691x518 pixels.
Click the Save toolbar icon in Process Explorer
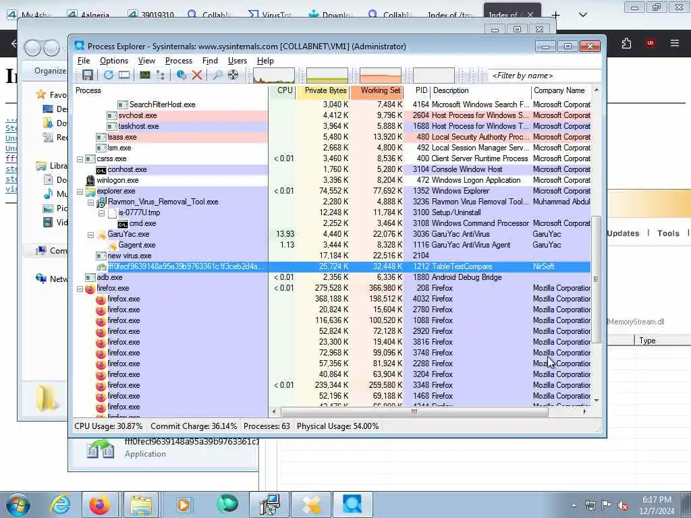88,75
